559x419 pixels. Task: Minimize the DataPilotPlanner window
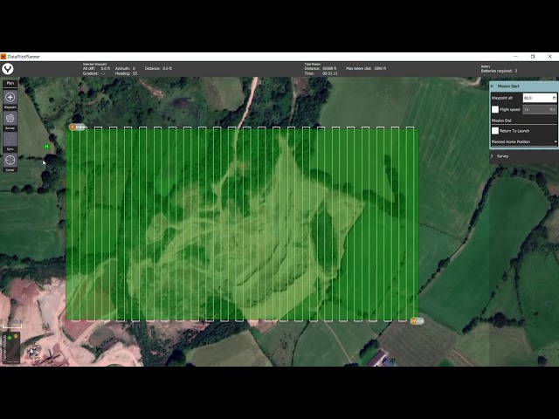coord(515,57)
